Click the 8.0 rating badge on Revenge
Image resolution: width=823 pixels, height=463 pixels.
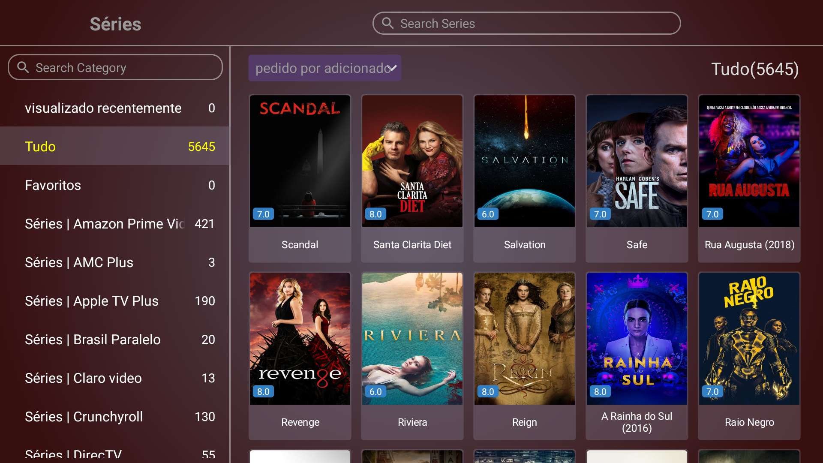263,391
